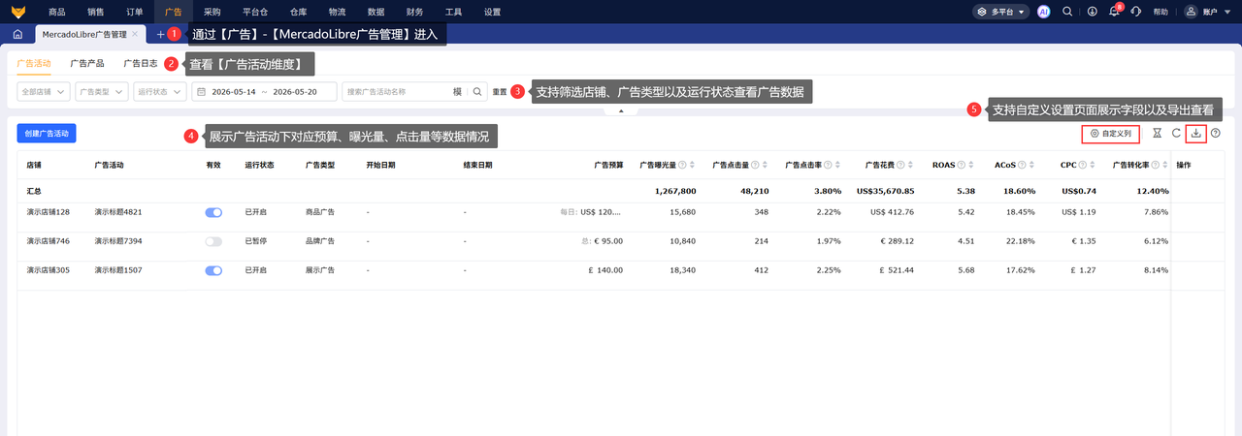The image size is (1242, 436).
Task: Click help icon next to 广告转化率
Action: point(1156,165)
